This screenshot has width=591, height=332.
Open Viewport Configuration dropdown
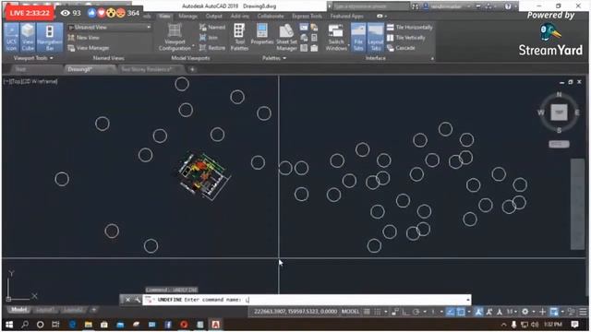pyautogui.click(x=175, y=37)
